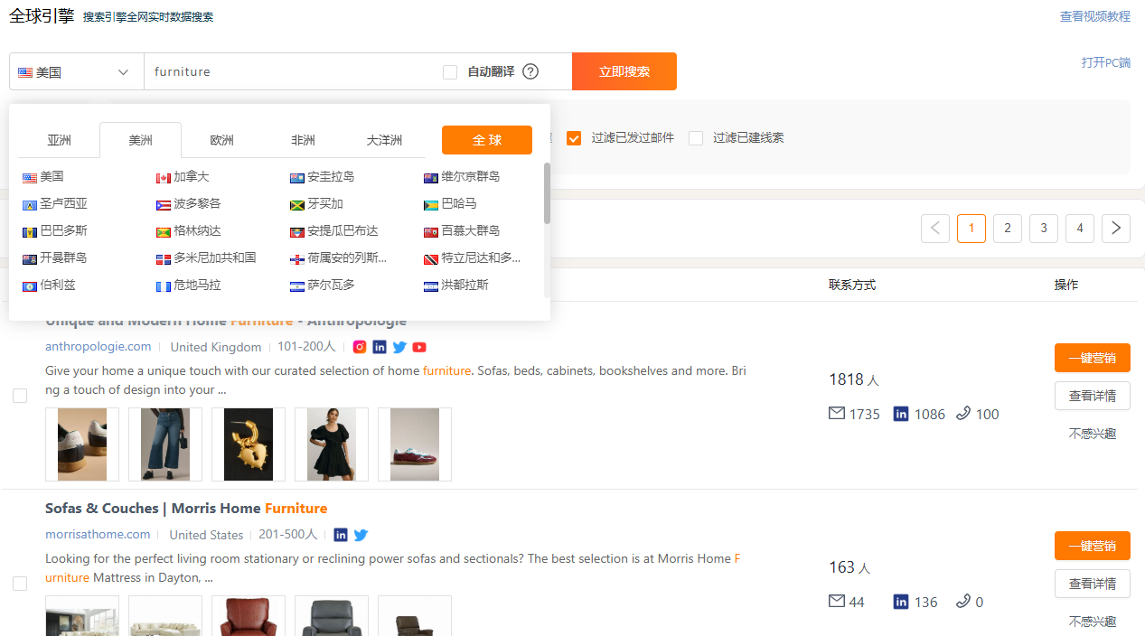1145x636 pixels.
Task: Open Sofas & Couches Morris Home title
Action: (186, 509)
